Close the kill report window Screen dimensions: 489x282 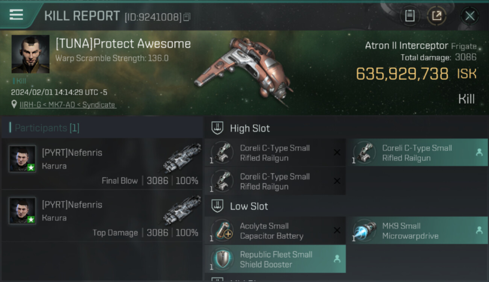(x=469, y=16)
